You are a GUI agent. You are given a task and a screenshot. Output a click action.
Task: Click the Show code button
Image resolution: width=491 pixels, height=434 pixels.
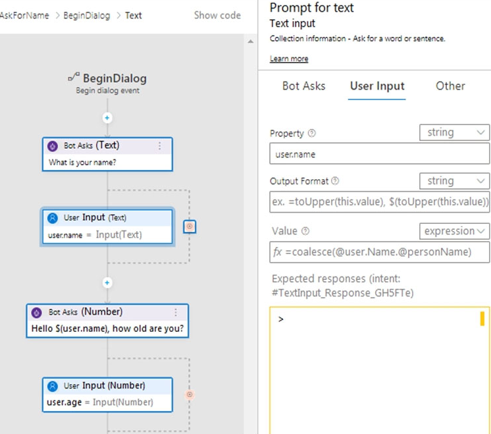click(217, 15)
